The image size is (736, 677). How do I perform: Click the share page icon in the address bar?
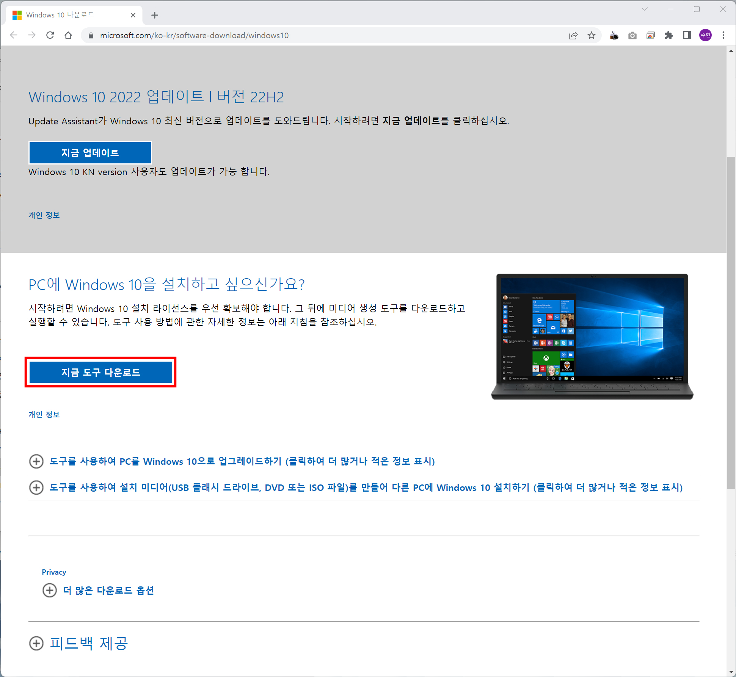[x=573, y=35]
